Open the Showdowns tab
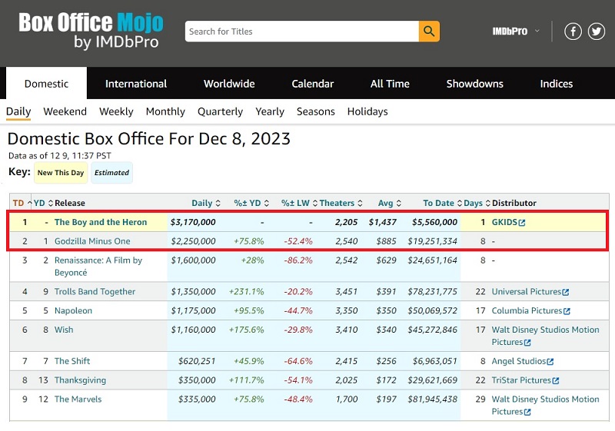615x431 pixels. click(474, 84)
